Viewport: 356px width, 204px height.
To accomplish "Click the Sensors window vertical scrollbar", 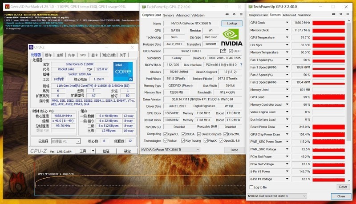I will pos(349,82).
